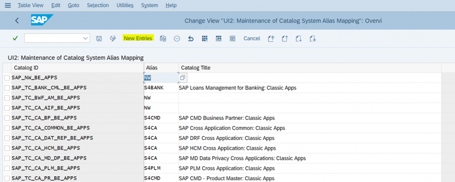Click the Save disk icon
The height and width of the screenshot is (182, 455).
click(99, 39)
